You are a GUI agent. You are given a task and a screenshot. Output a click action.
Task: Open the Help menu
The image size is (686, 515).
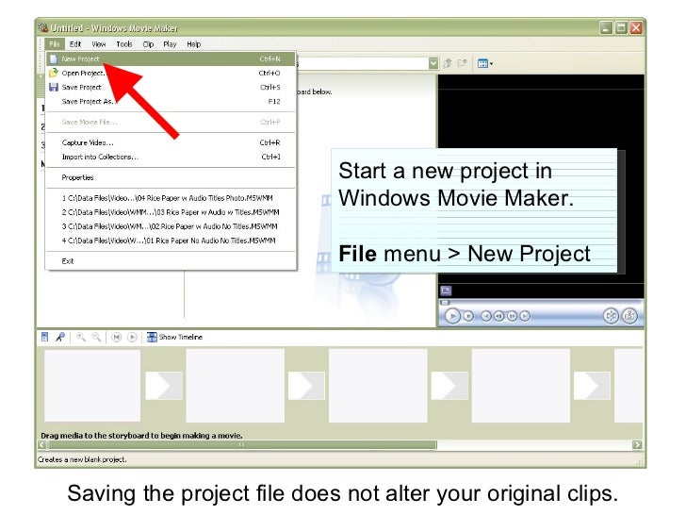(x=194, y=44)
